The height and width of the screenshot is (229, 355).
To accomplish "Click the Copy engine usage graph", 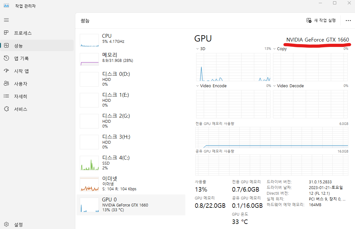I will click(310, 67).
